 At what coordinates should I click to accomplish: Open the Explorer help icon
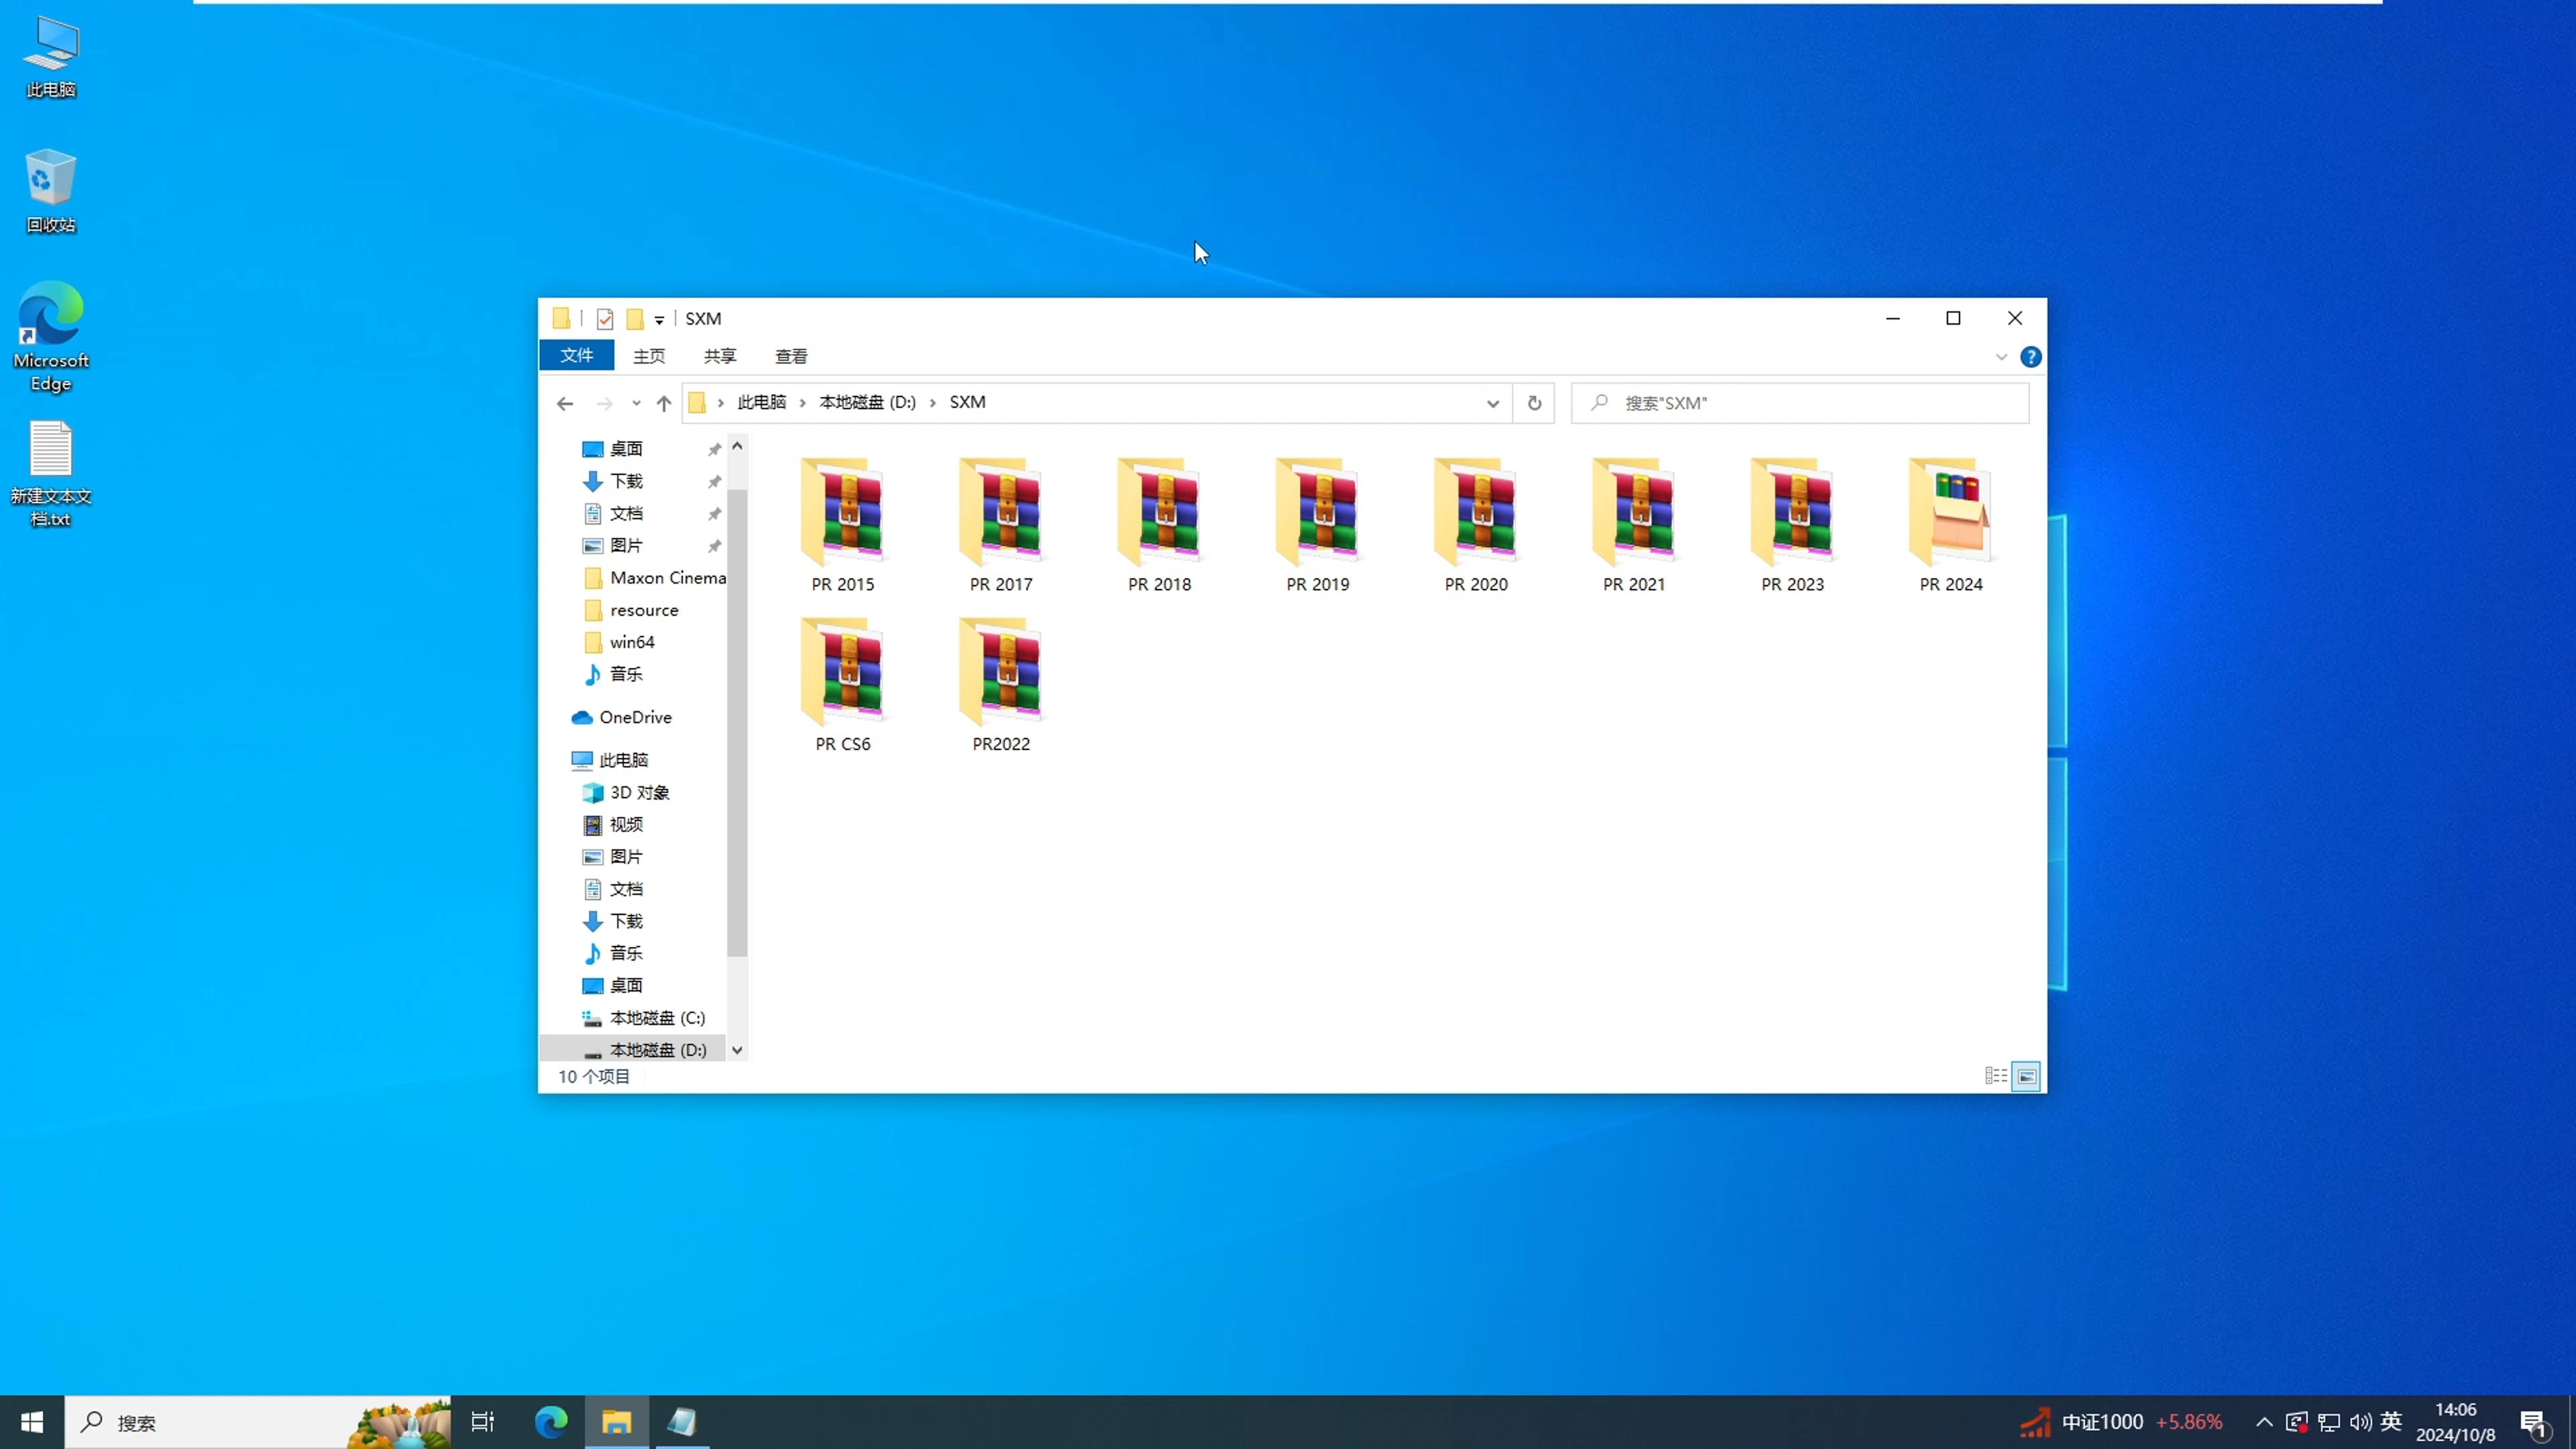click(x=2030, y=357)
